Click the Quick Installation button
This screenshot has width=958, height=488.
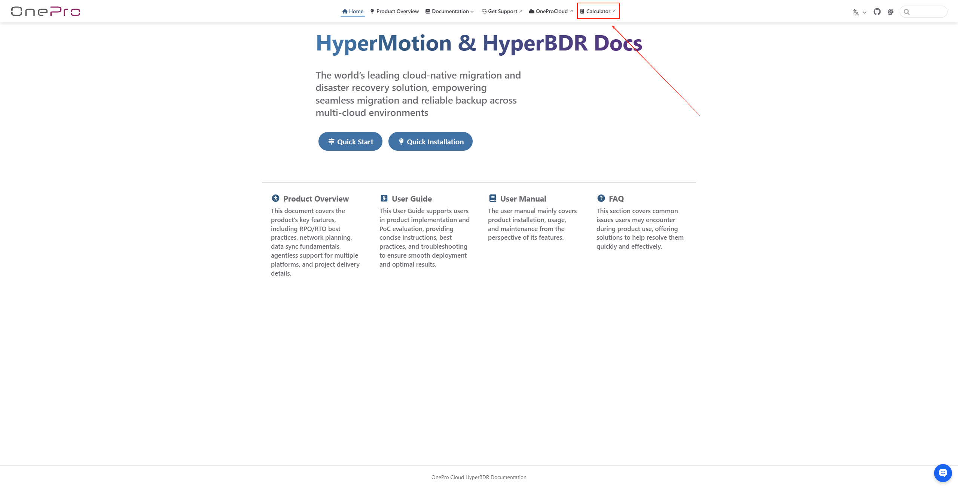point(430,141)
